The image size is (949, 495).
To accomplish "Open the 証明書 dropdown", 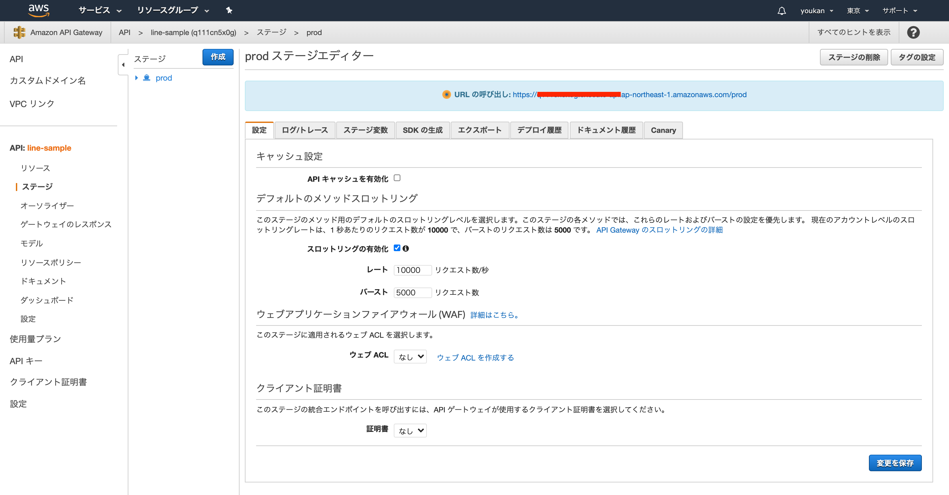I will 410,431.
